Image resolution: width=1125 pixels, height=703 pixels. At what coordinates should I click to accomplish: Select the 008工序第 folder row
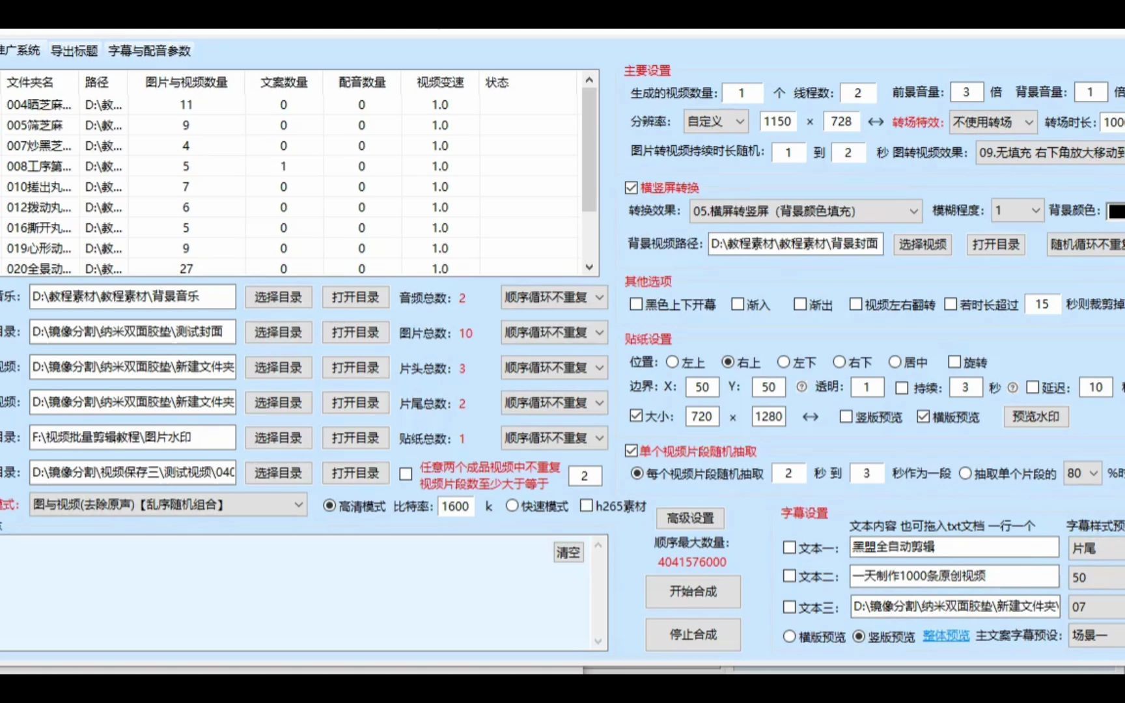pyautogui.click(x=288, y=166)
